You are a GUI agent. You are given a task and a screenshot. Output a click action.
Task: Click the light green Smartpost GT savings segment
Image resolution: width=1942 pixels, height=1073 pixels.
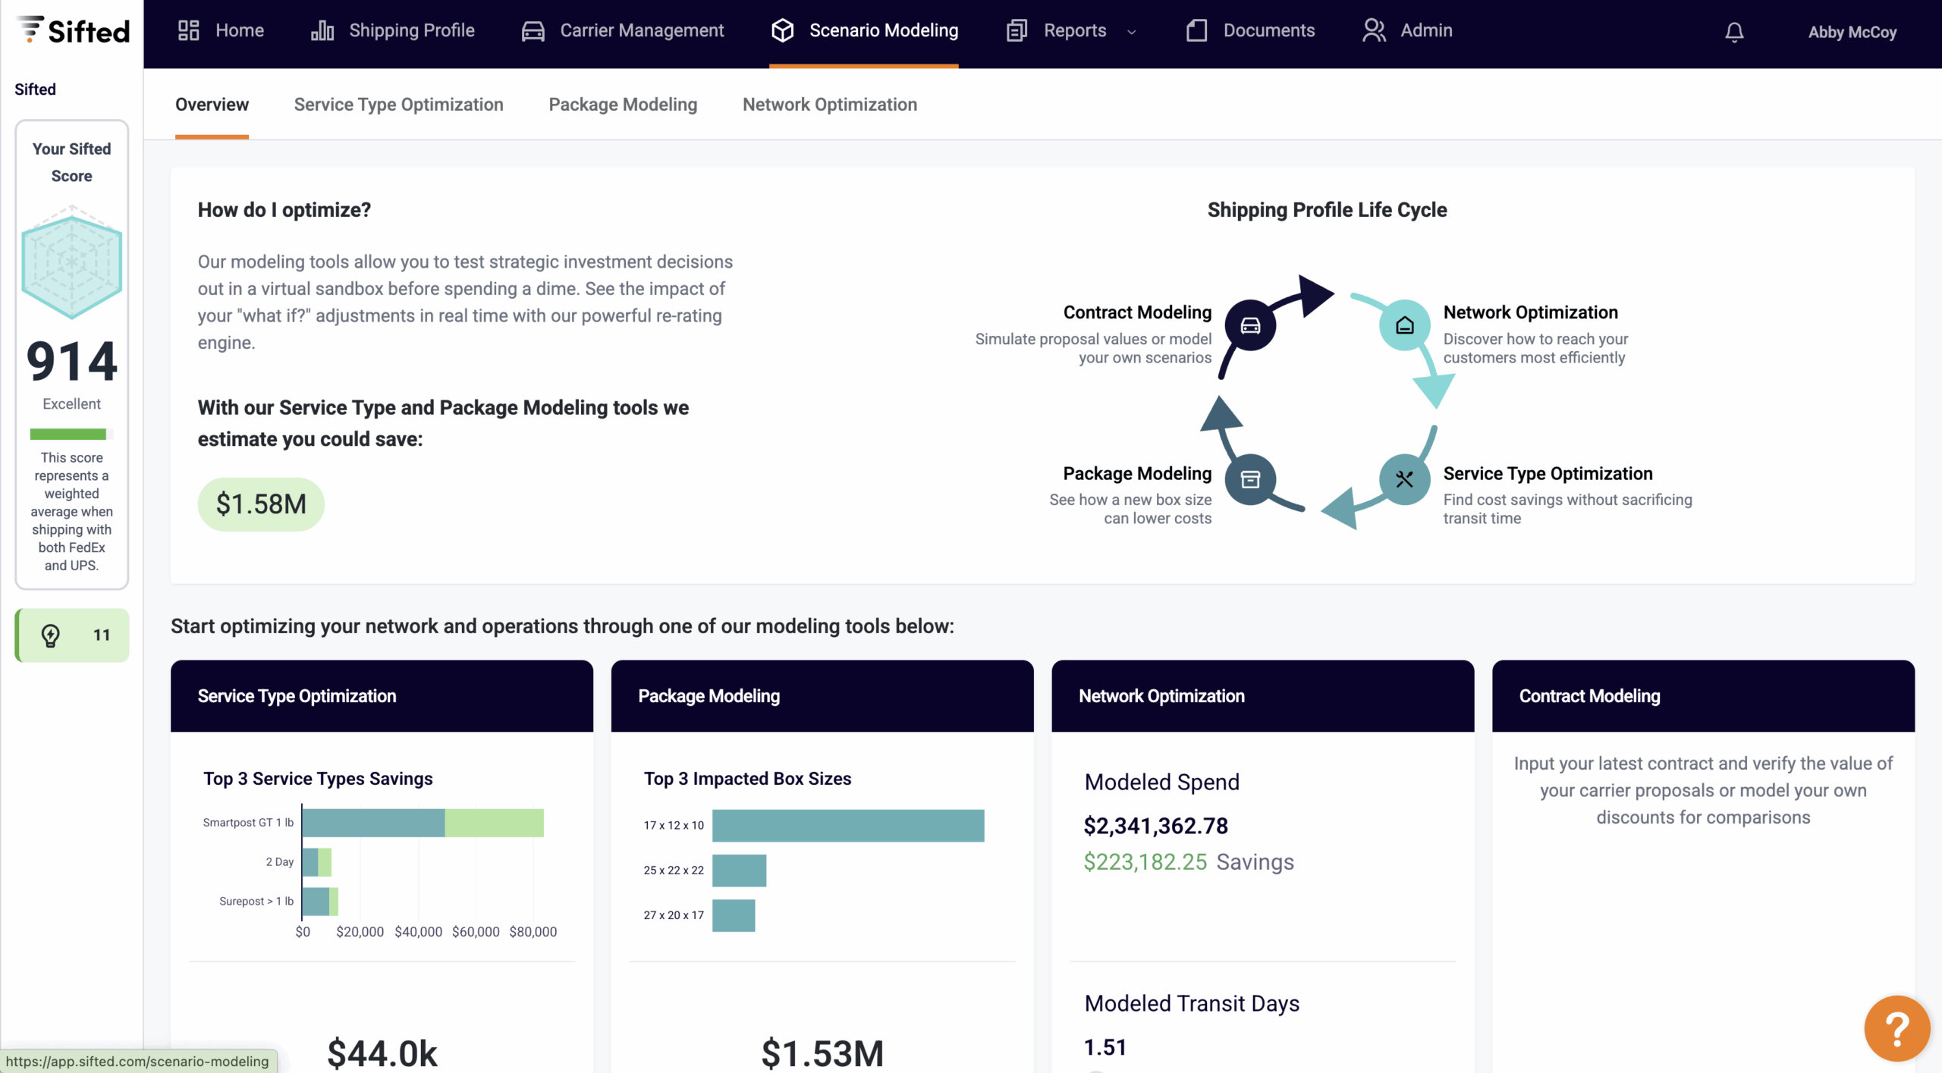pos(495,823)
